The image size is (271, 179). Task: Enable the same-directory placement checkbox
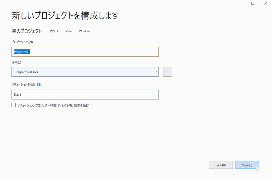(14, 105)
